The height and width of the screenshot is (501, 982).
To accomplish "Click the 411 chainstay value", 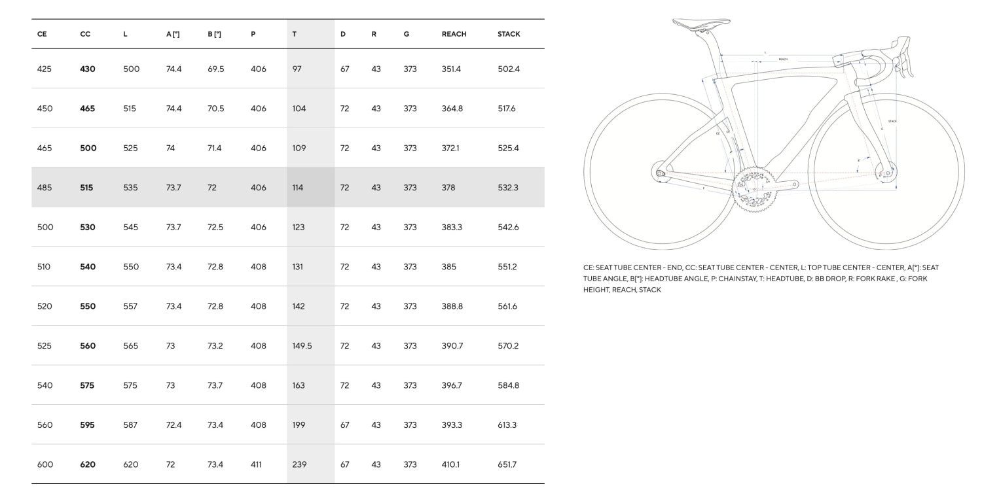I will click(x=256, y=464).
